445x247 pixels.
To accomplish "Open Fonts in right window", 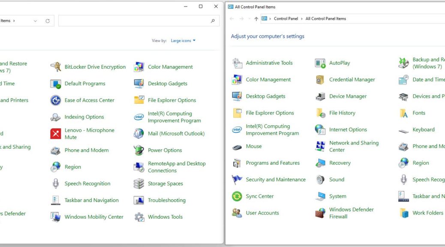I will 419,113.
